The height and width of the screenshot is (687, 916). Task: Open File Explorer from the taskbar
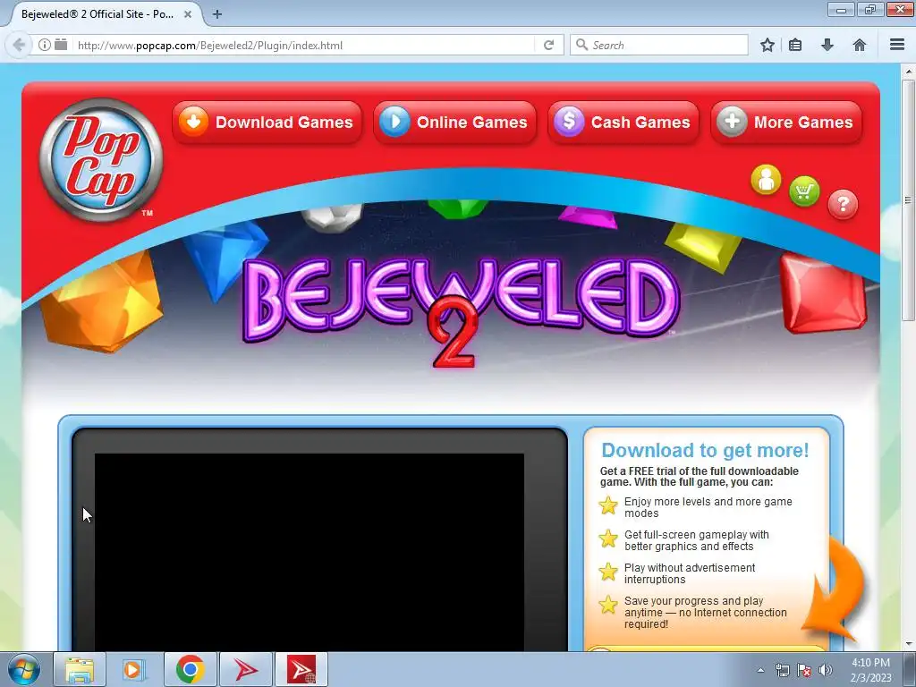tap(80, 669)
